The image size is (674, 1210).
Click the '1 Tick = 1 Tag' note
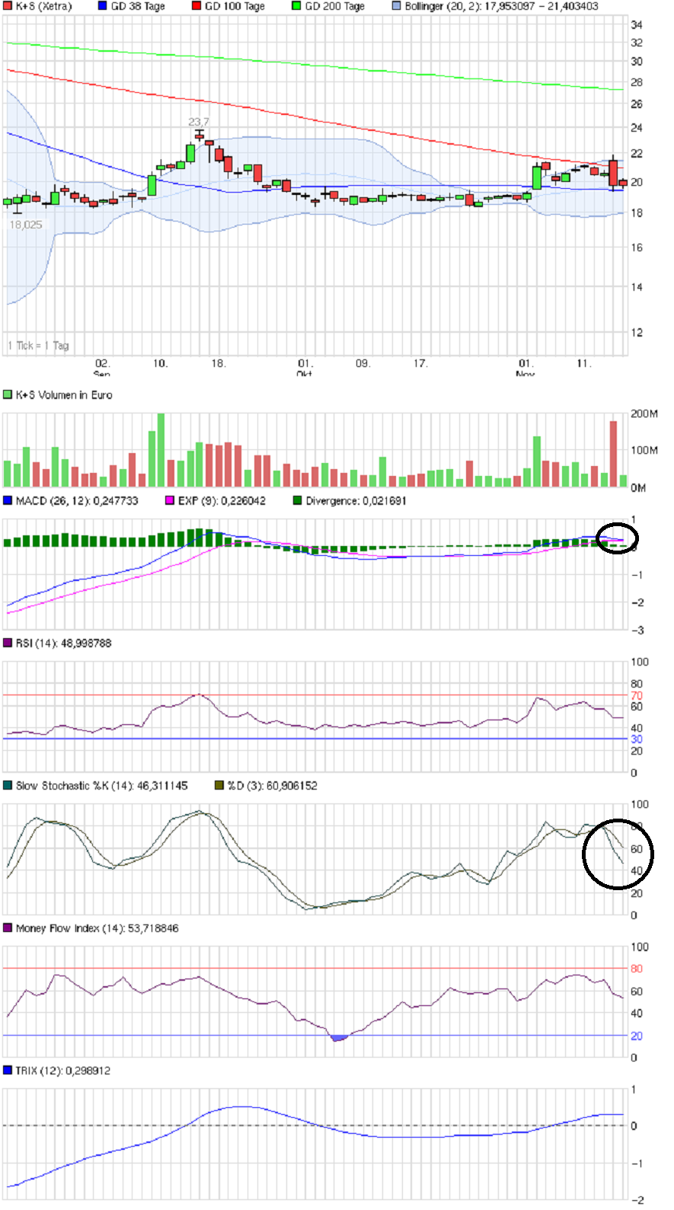click(x=38, y=345)
